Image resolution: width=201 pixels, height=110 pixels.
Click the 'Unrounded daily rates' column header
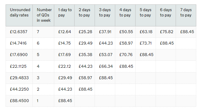[19, 15]
